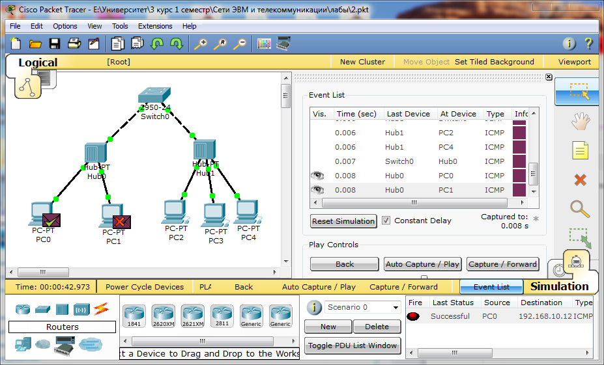The image size is (604, 365).
Task: Reset zoom with the R magnifier icon
Action: point(220,44)
